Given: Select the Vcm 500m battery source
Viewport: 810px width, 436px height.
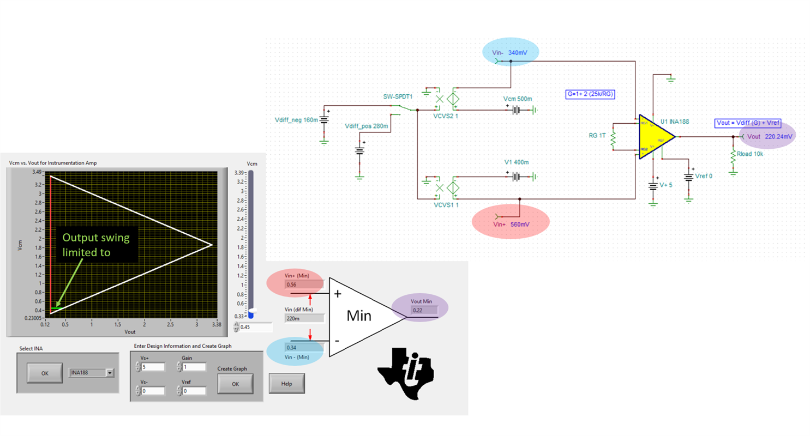Looking at the screenshot, I should [517, 110].
